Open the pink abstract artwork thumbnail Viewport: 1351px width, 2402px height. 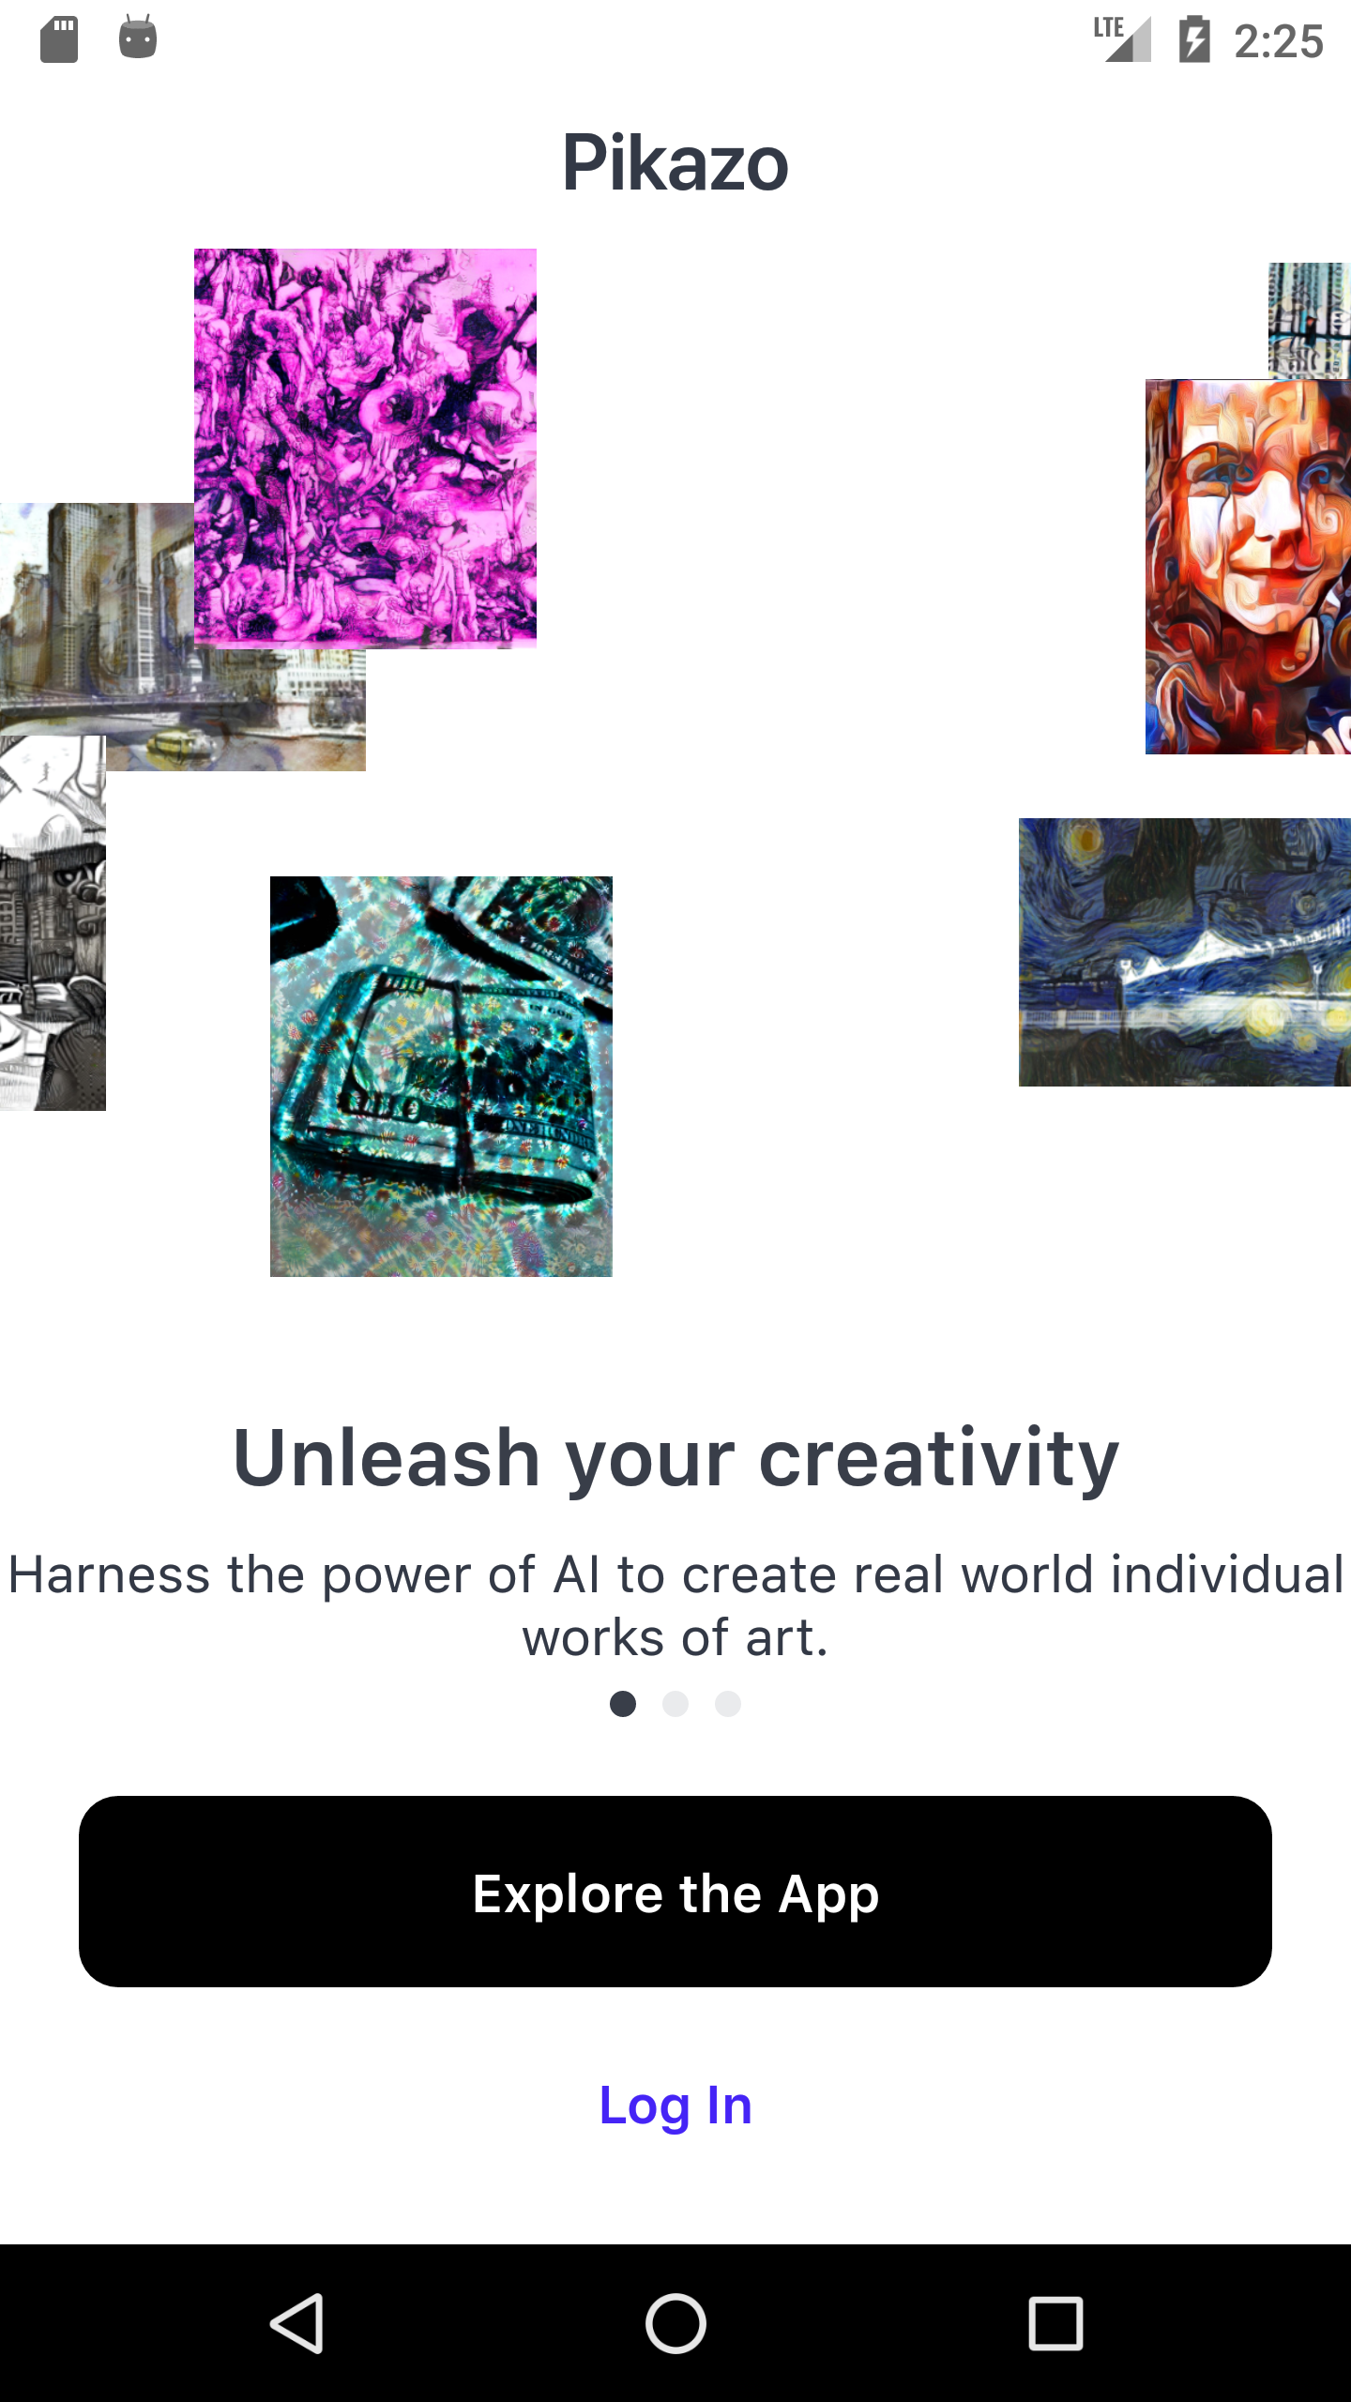click(x=365, y=448)
